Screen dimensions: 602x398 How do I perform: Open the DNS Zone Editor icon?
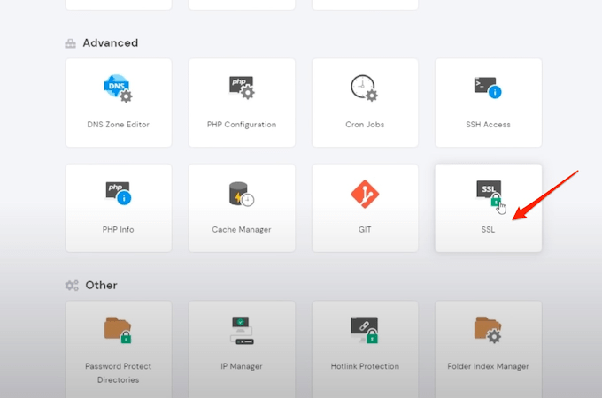click(x=118, y=88)
